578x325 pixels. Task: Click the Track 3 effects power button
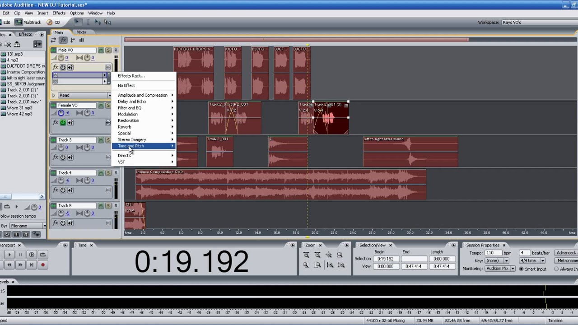[63, 157]
